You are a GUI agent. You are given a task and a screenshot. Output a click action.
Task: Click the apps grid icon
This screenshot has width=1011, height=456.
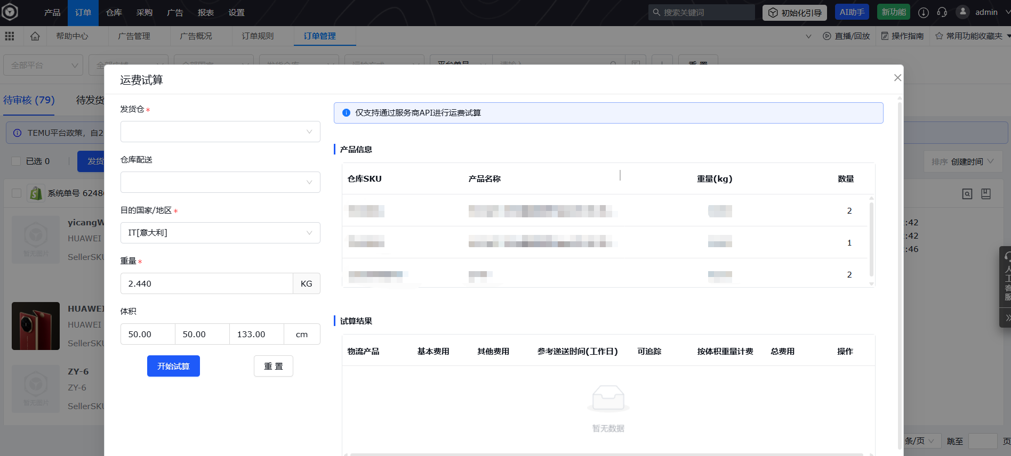pyautogui.click(x=10, y=36)
